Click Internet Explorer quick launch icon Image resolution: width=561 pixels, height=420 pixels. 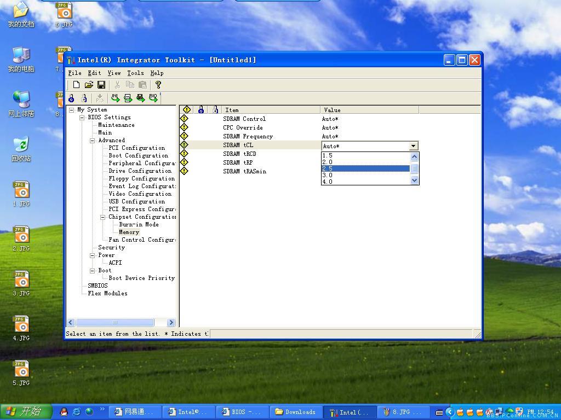[77, 412]
